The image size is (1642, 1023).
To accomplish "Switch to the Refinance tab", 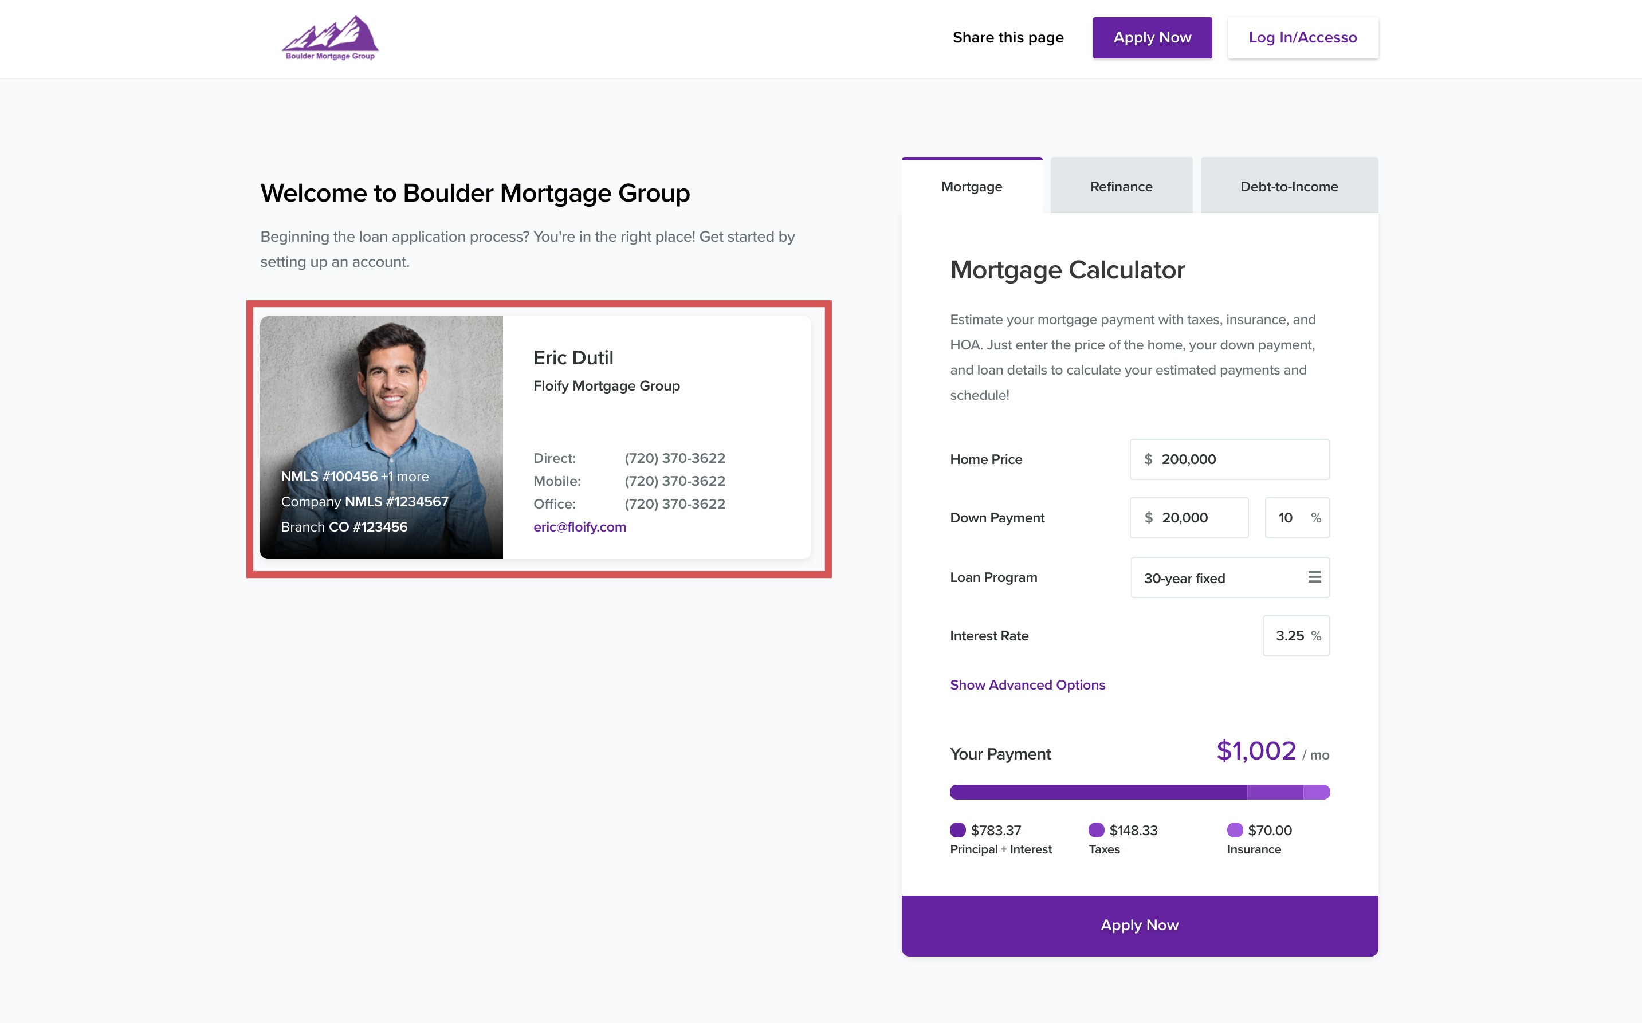I will click(x=1121, y=186).
